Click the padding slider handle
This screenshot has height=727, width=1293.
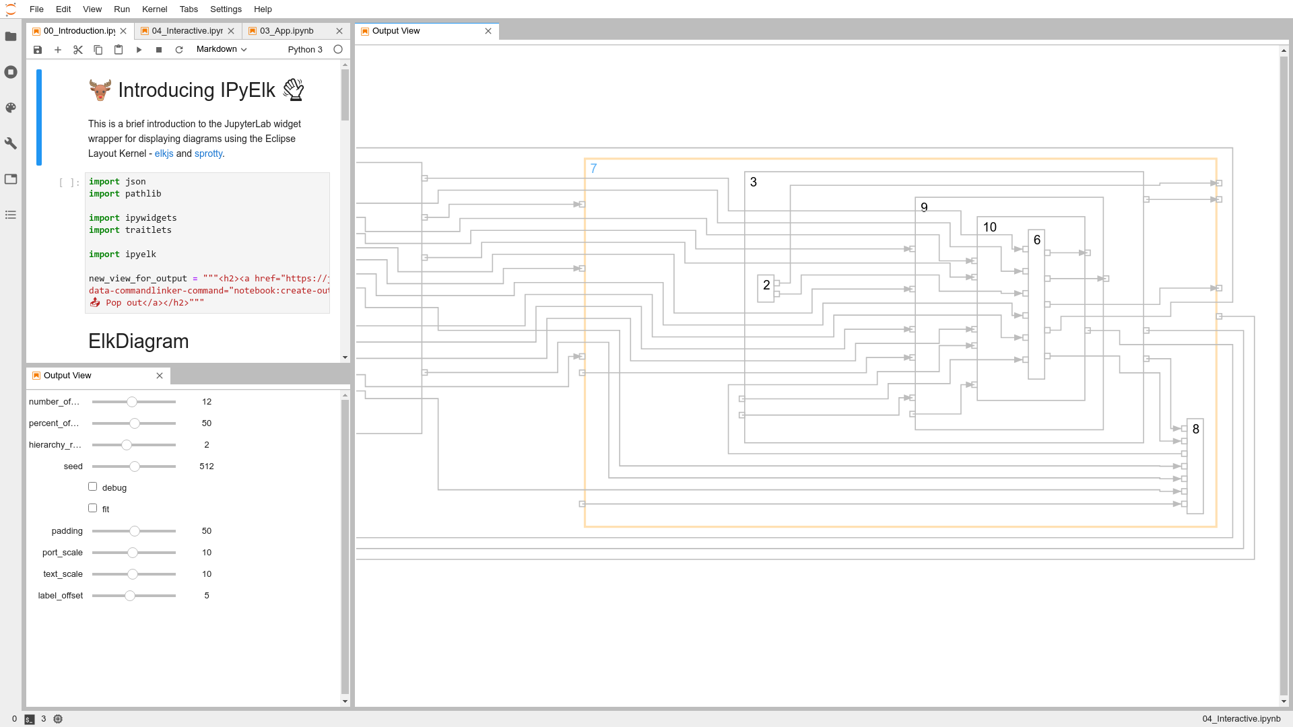coord(135,531)
